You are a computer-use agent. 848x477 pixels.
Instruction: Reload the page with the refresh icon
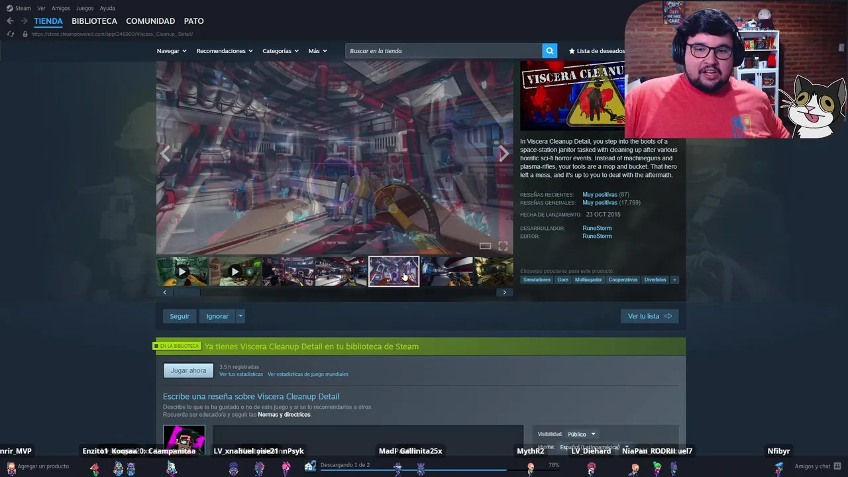[x=10, y=34]
